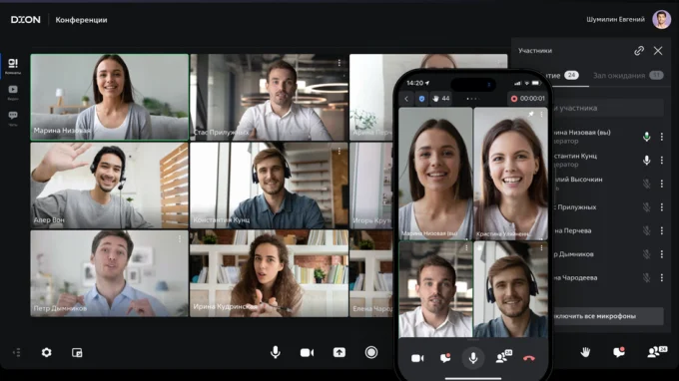Click the picture-in-picture layout icon

77,353
